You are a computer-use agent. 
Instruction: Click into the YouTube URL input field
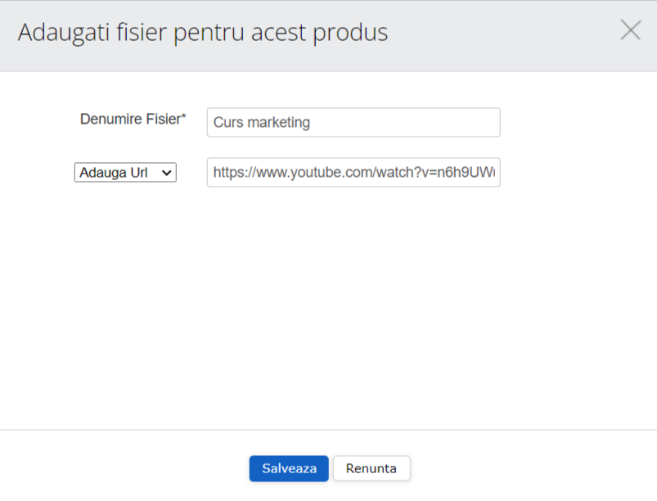point(353,173)
